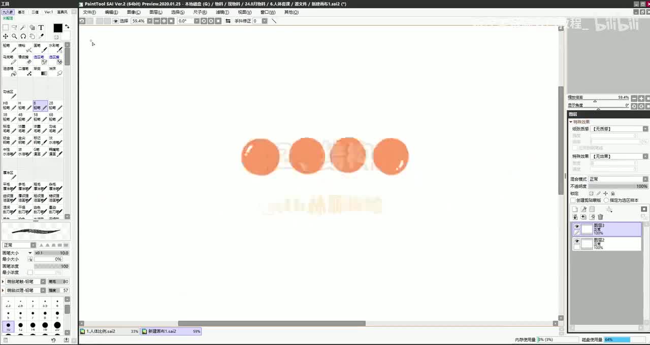This screenshot has width=650, height=345.
Task: Select the lasso selection tool
Action: pos(14,27)
